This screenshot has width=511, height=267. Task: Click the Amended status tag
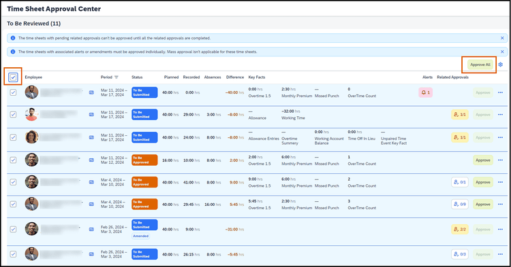point(141,236)
